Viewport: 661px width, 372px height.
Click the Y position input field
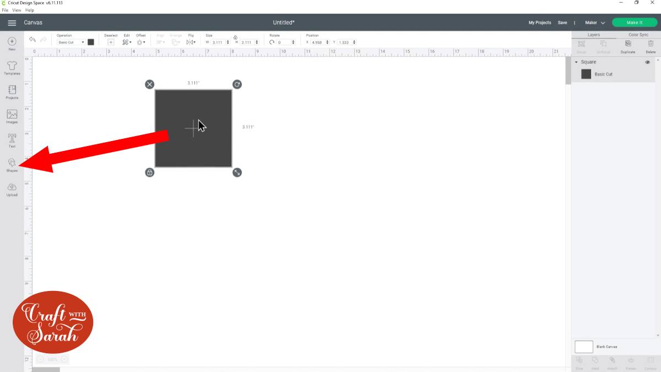pyautogui.click(x=345, y=42)
